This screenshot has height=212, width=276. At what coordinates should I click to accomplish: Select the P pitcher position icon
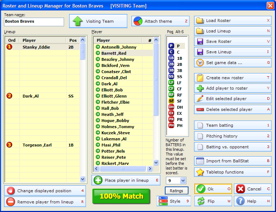[171, 46]
